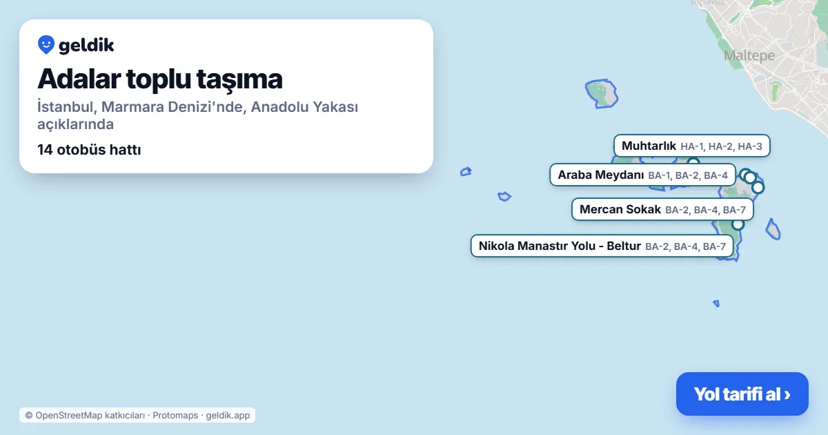Screen dimensions: 828x435
Task: Click route codes BA-1, BA-2, BA-4
Action: click(x=687, y=175)
